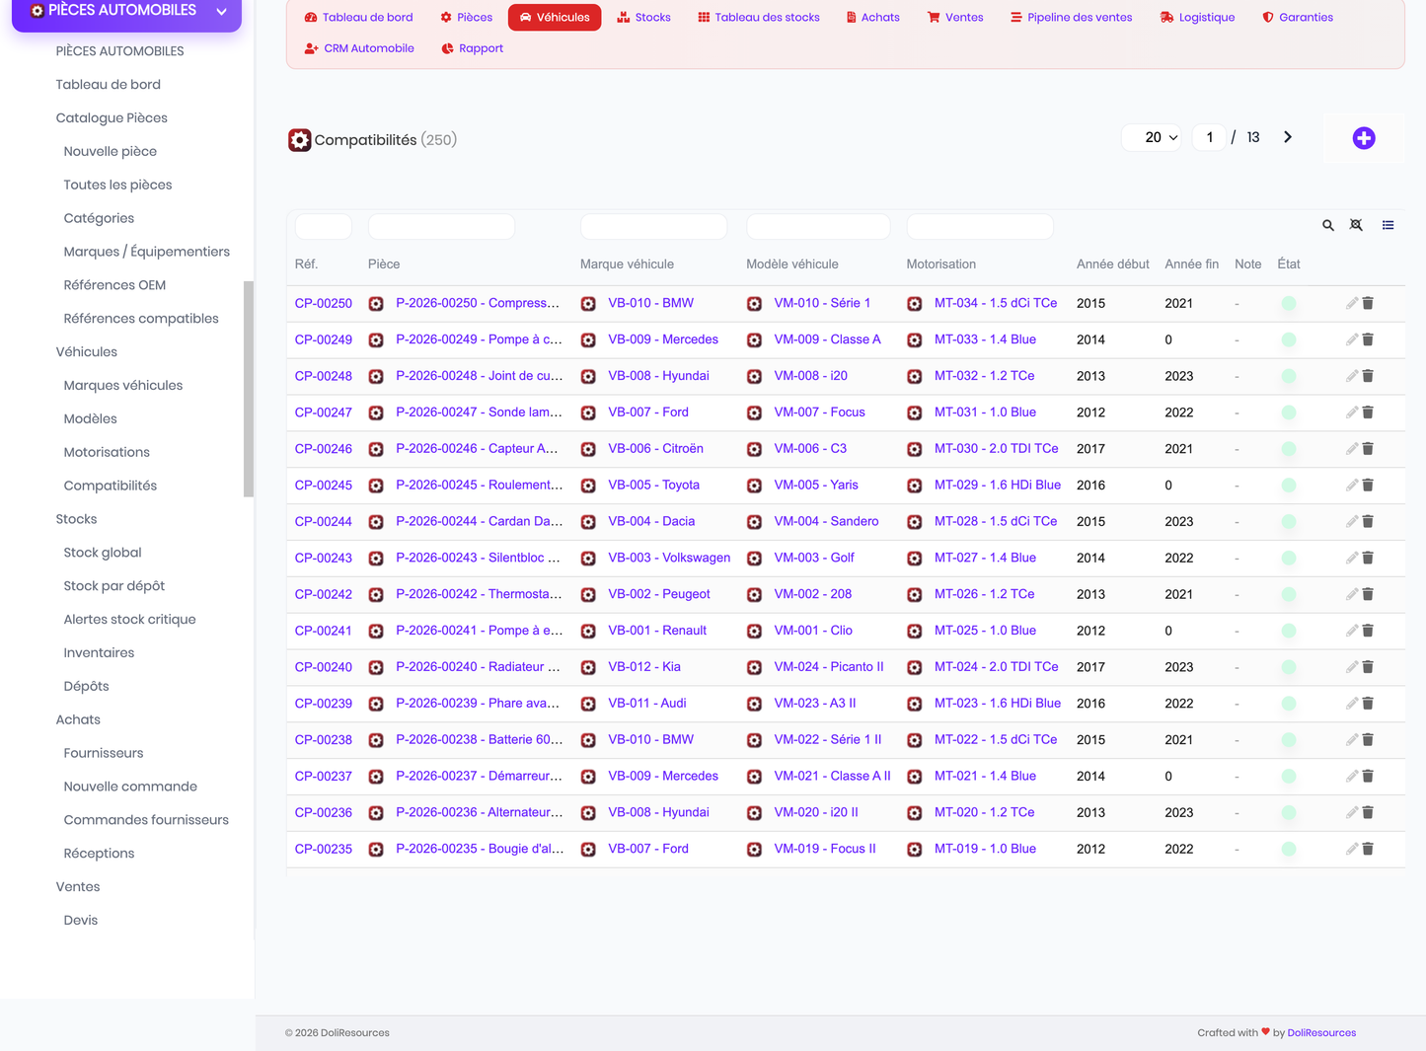Edit row CP-00244 with the pencil icon

1352,521
